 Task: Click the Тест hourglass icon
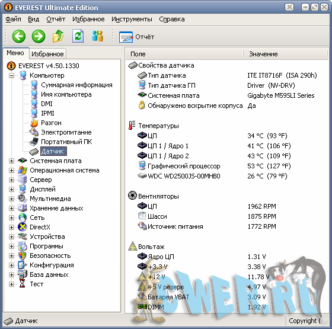[23, 284]
